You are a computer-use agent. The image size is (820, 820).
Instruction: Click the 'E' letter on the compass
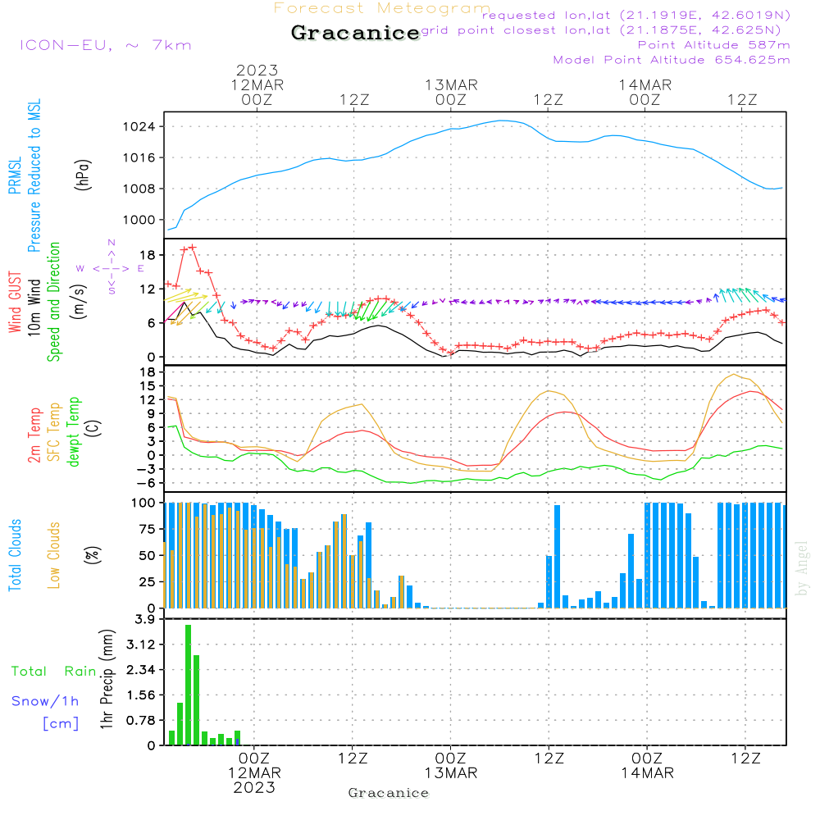[141, 268]
